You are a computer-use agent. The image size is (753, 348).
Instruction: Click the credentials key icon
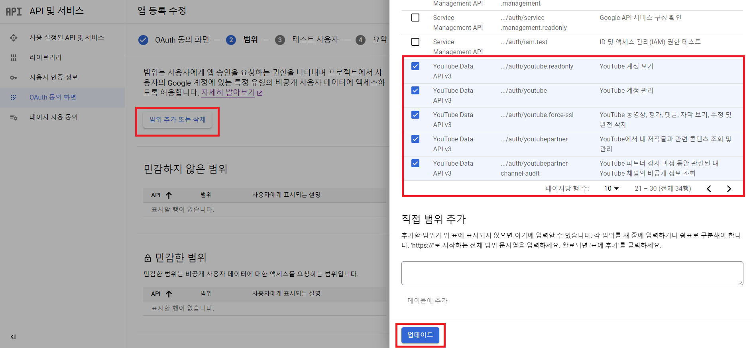(x=14, y=77)
